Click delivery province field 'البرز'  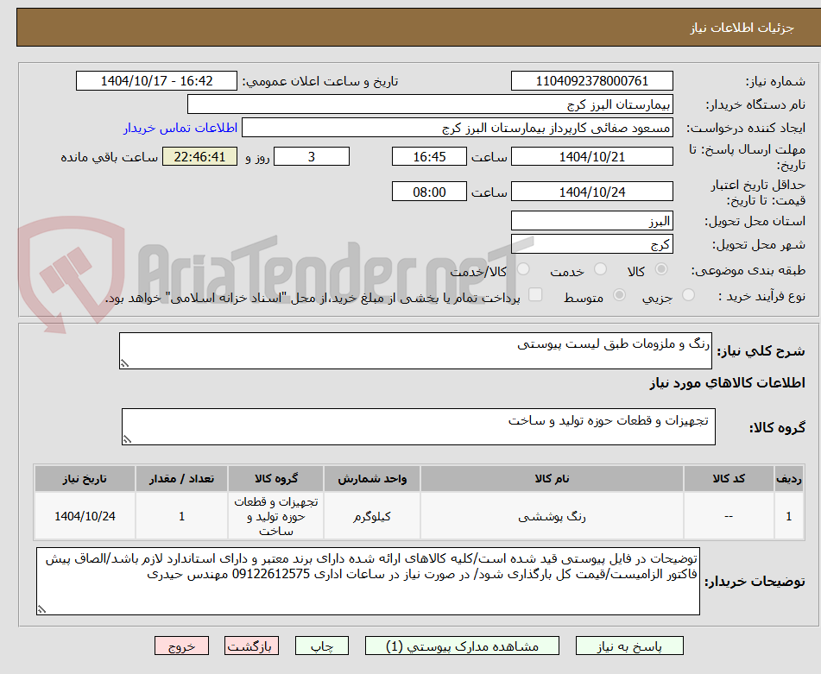click(591, 221)
